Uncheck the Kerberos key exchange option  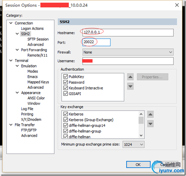[x=65, y=114]
